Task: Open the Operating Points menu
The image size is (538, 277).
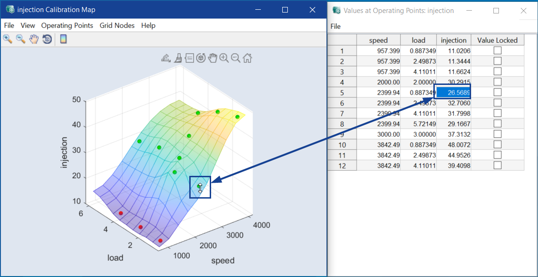Action: click(x=67, y=26)
